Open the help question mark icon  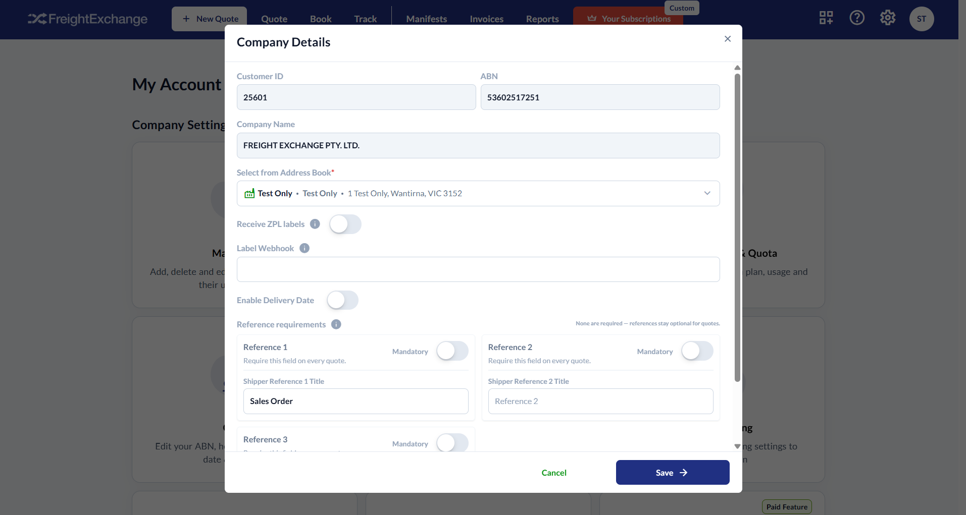[x=857, y=18]
